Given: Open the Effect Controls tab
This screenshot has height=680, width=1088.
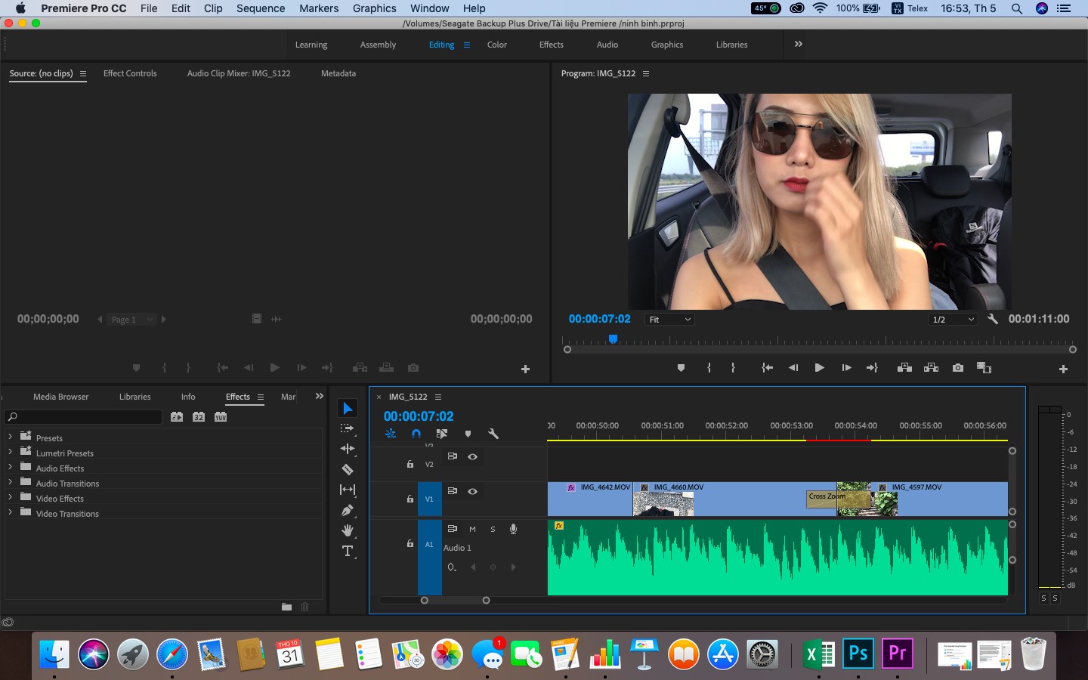Looking at the screenshot, I should 130,73.
